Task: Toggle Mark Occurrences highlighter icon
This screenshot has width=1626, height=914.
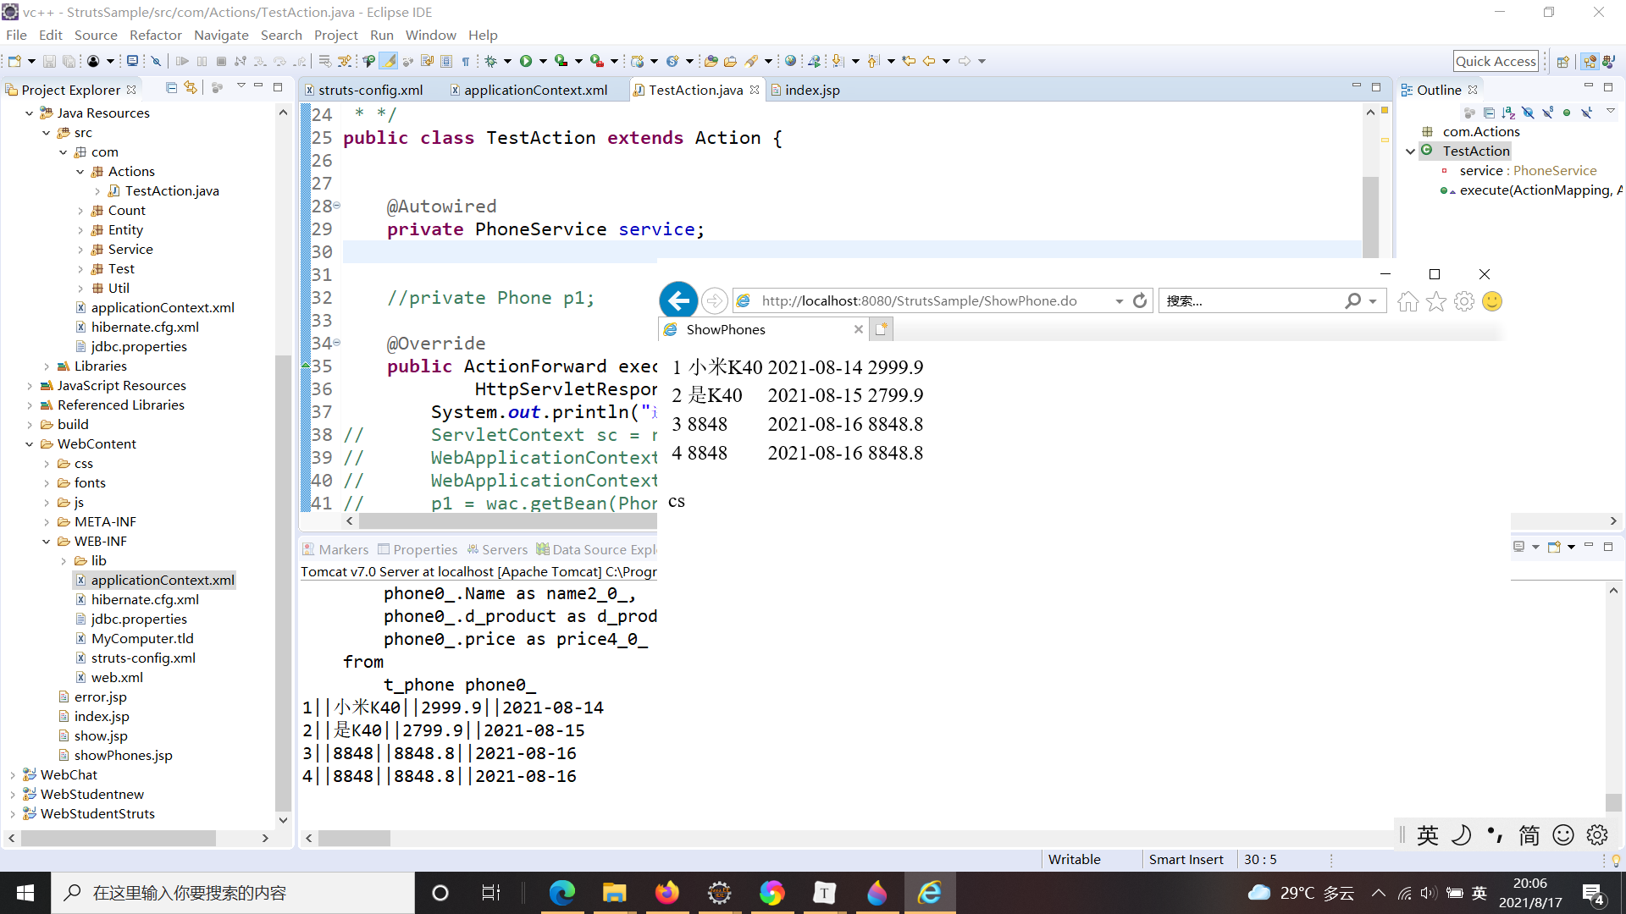Action: 390,61
